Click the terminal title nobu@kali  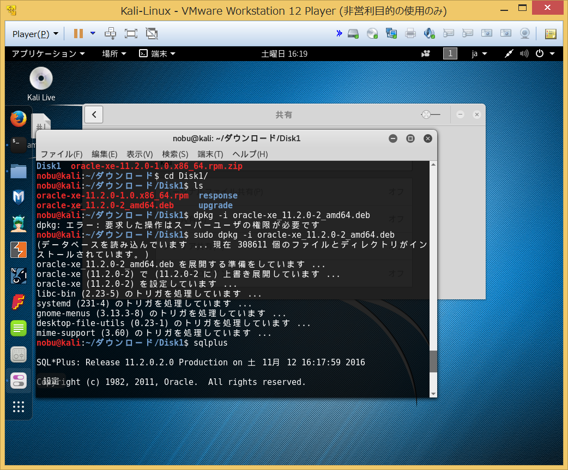(x=237, y=138)
